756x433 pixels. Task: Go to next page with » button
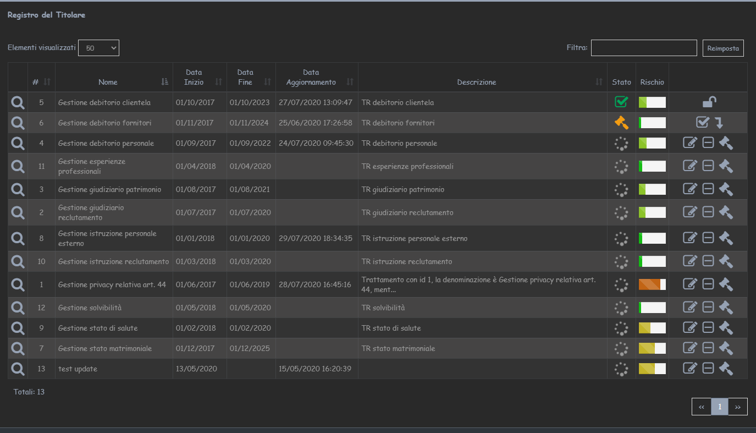738,407
